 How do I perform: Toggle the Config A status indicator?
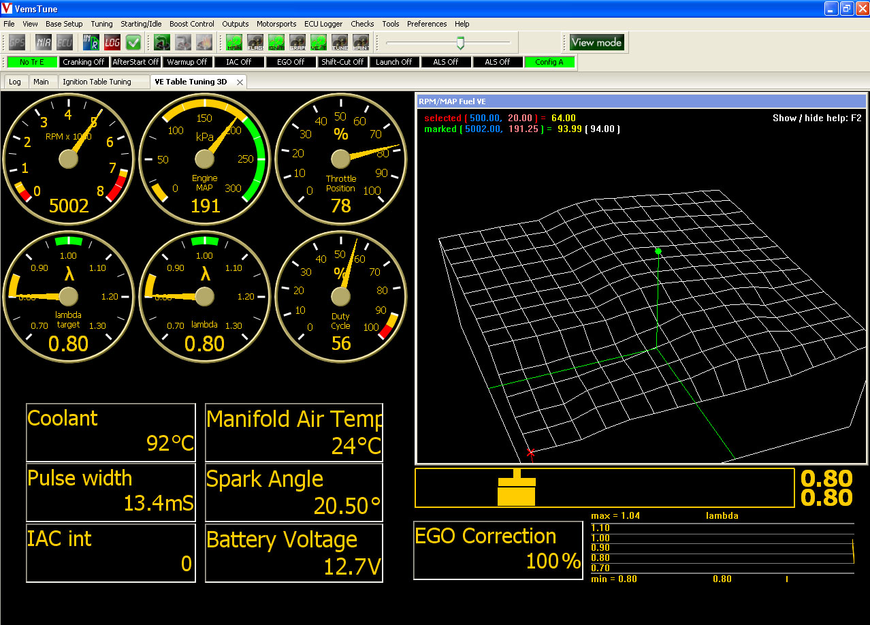tap(549, 62)
